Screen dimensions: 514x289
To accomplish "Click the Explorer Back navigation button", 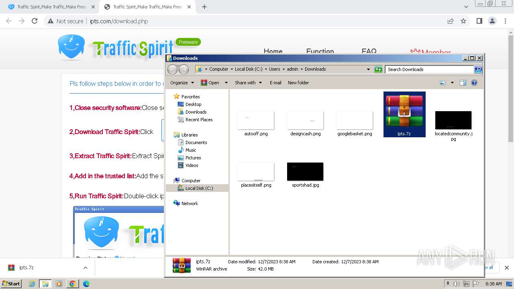I will pyautogui.click(x=172, y=69).
